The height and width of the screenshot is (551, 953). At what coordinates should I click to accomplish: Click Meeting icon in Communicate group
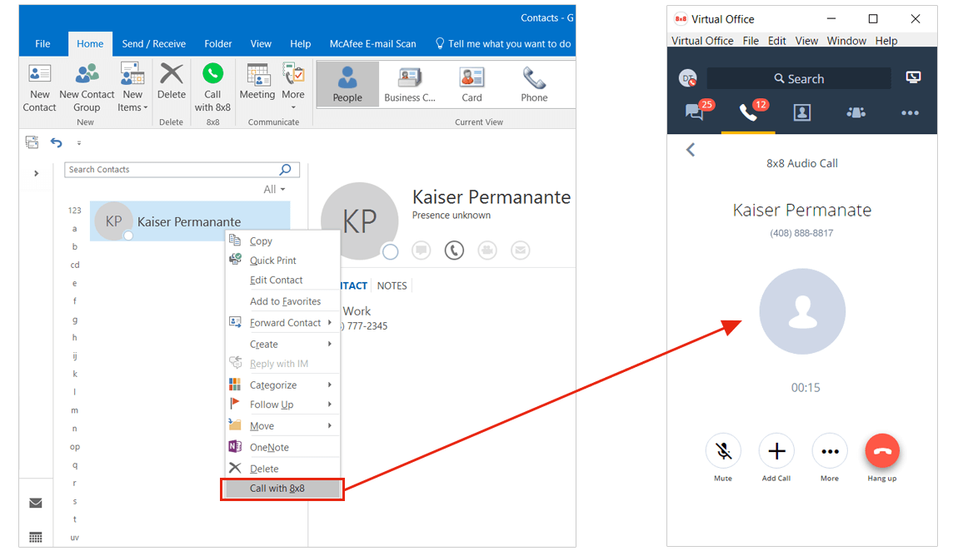pyautogui.click(x=257, y=82)
